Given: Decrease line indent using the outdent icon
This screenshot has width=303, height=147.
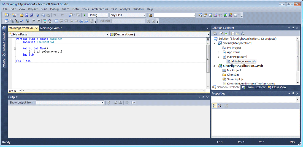Looking at the screenshot, I should [33, 21].
